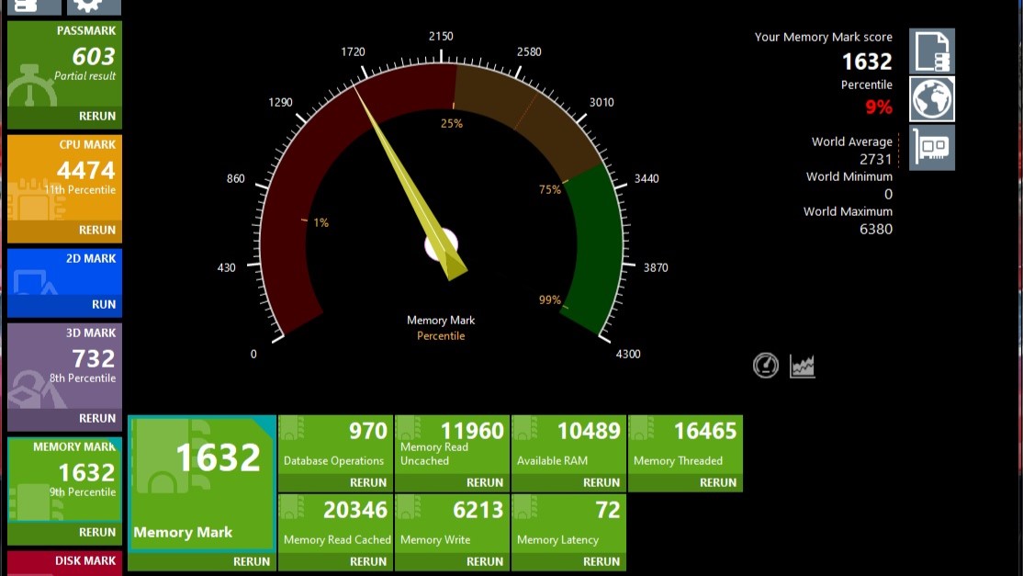This screenshot has height=576, width=1023.
Task: Click the red 9% percentile value
Action: [878, 107]
